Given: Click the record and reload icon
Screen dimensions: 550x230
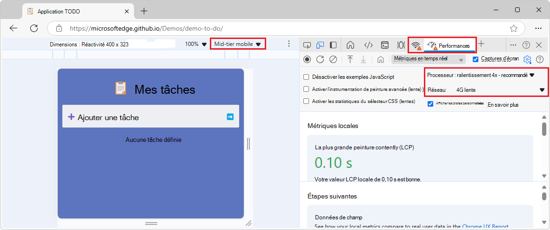Looking at the screenshot, I should pos(320,59).
